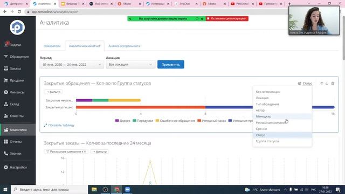Open Клиенты in sidebar
Image resolution: width=345 pixels, height=194 pixels.
tap(13, 116)
